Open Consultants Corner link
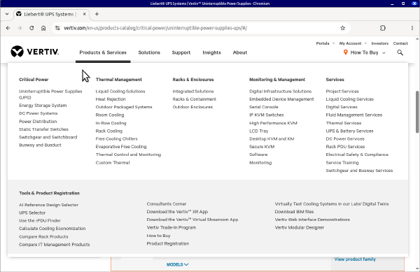This screenshot has width=420, height=272. point(167,203)
